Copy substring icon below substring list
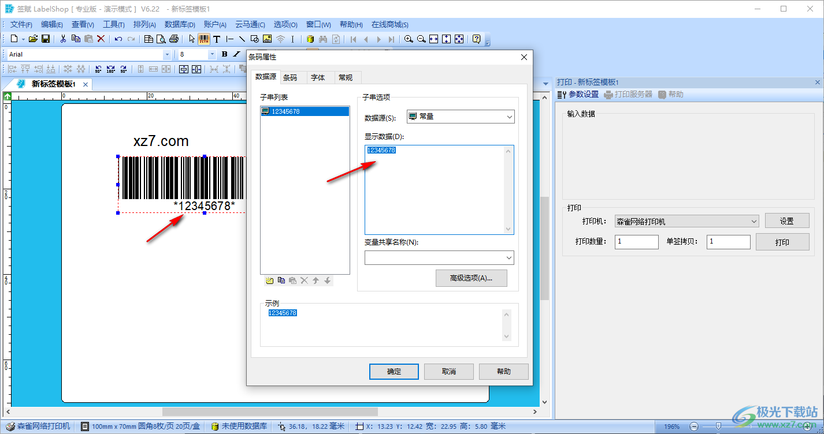The image size is (824, 434). (x=281, y=280)
